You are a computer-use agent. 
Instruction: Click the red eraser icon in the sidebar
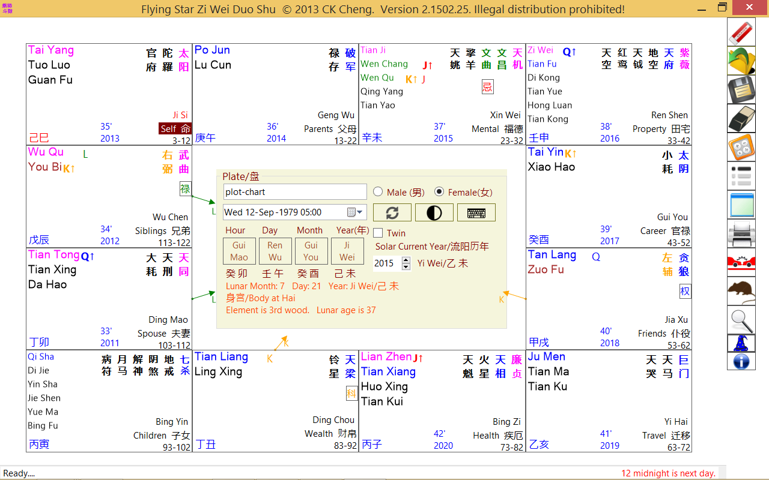(x=741, y=32)
